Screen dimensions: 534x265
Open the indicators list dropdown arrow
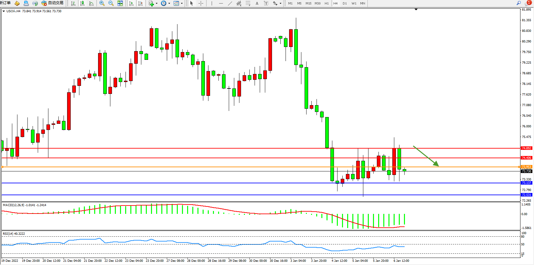156,4
